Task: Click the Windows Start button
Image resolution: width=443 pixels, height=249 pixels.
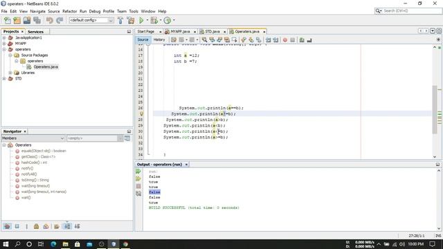Action: pyautogui.click(x=6, y=244)
